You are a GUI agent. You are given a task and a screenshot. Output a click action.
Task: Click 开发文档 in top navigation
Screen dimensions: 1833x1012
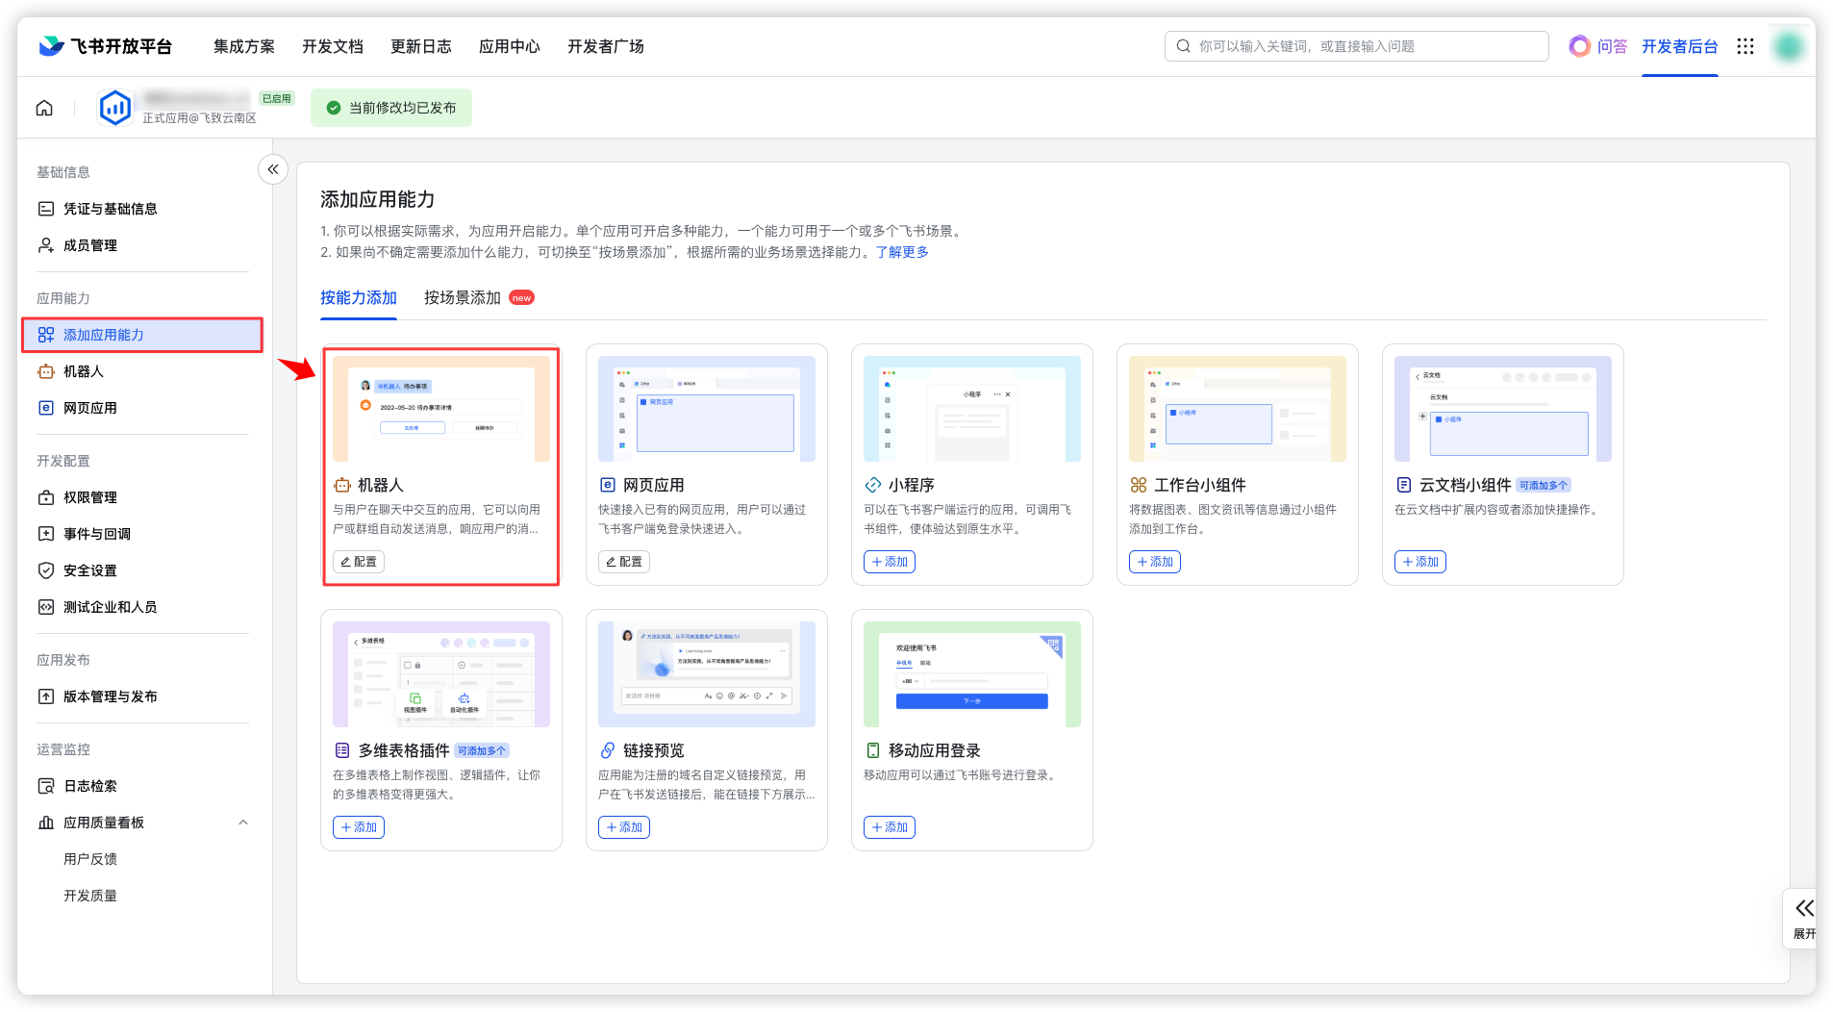(333, 46)
